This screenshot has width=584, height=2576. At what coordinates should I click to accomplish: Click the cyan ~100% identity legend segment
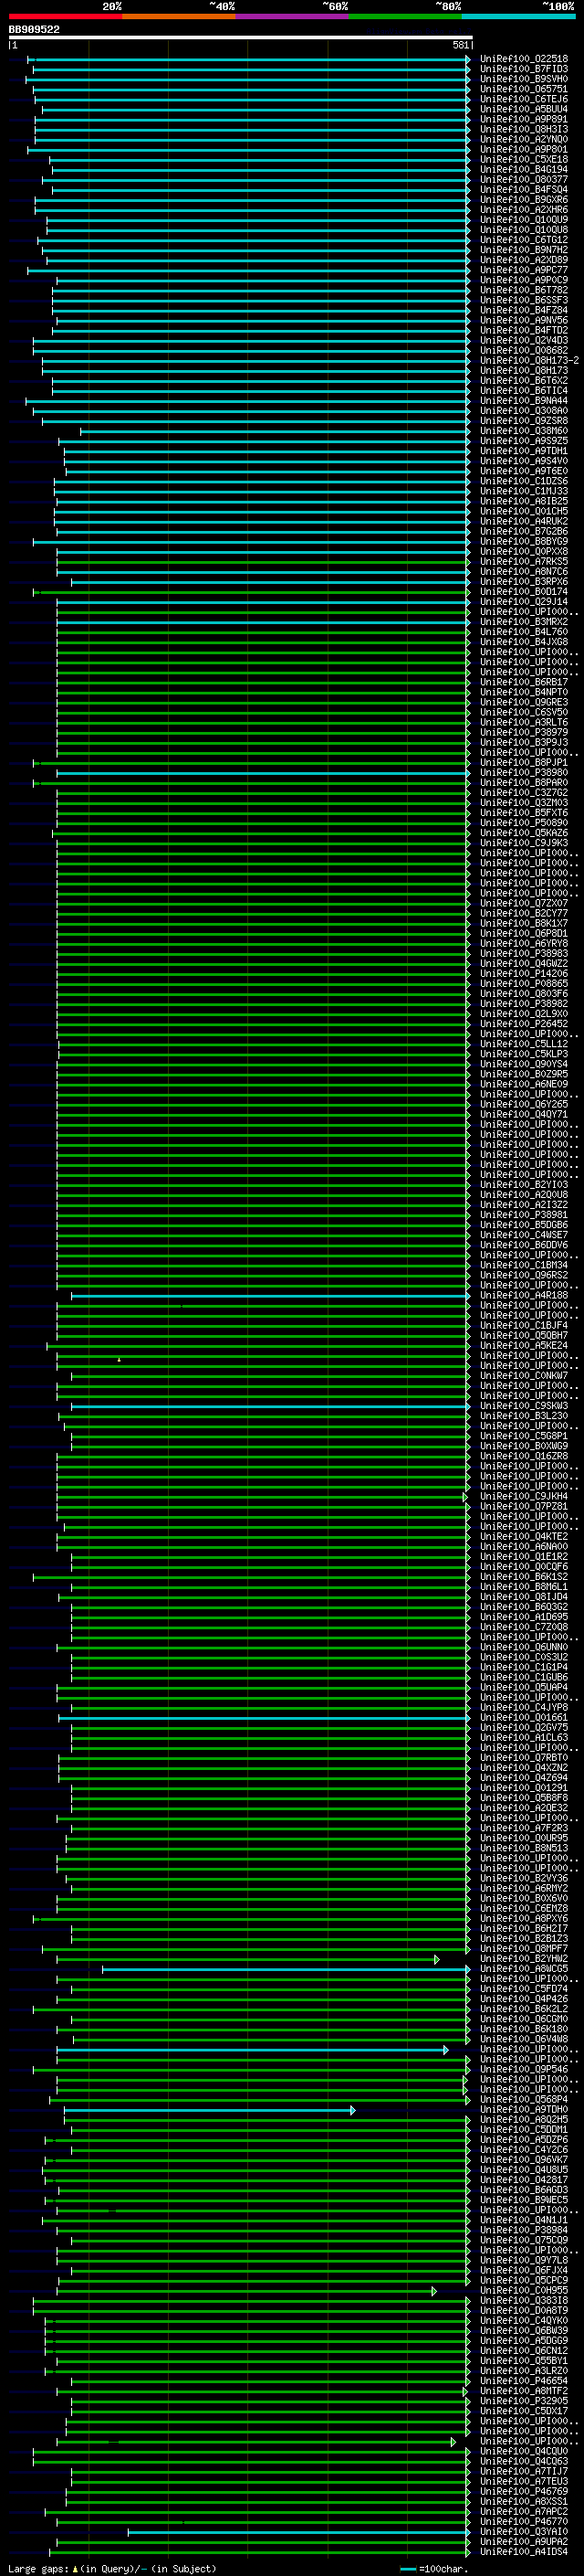tap(518, 16)
